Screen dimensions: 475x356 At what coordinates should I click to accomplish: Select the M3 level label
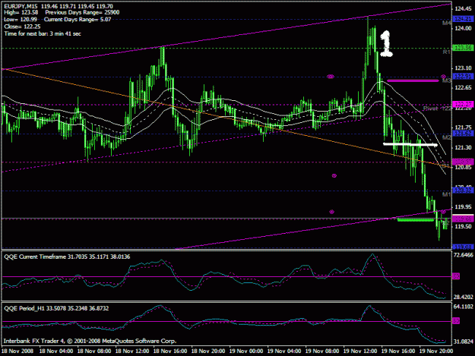(x=447, y=80)
